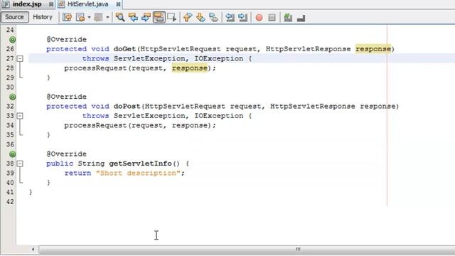Click line number 24 in gutter

click(x=10, y=30)
